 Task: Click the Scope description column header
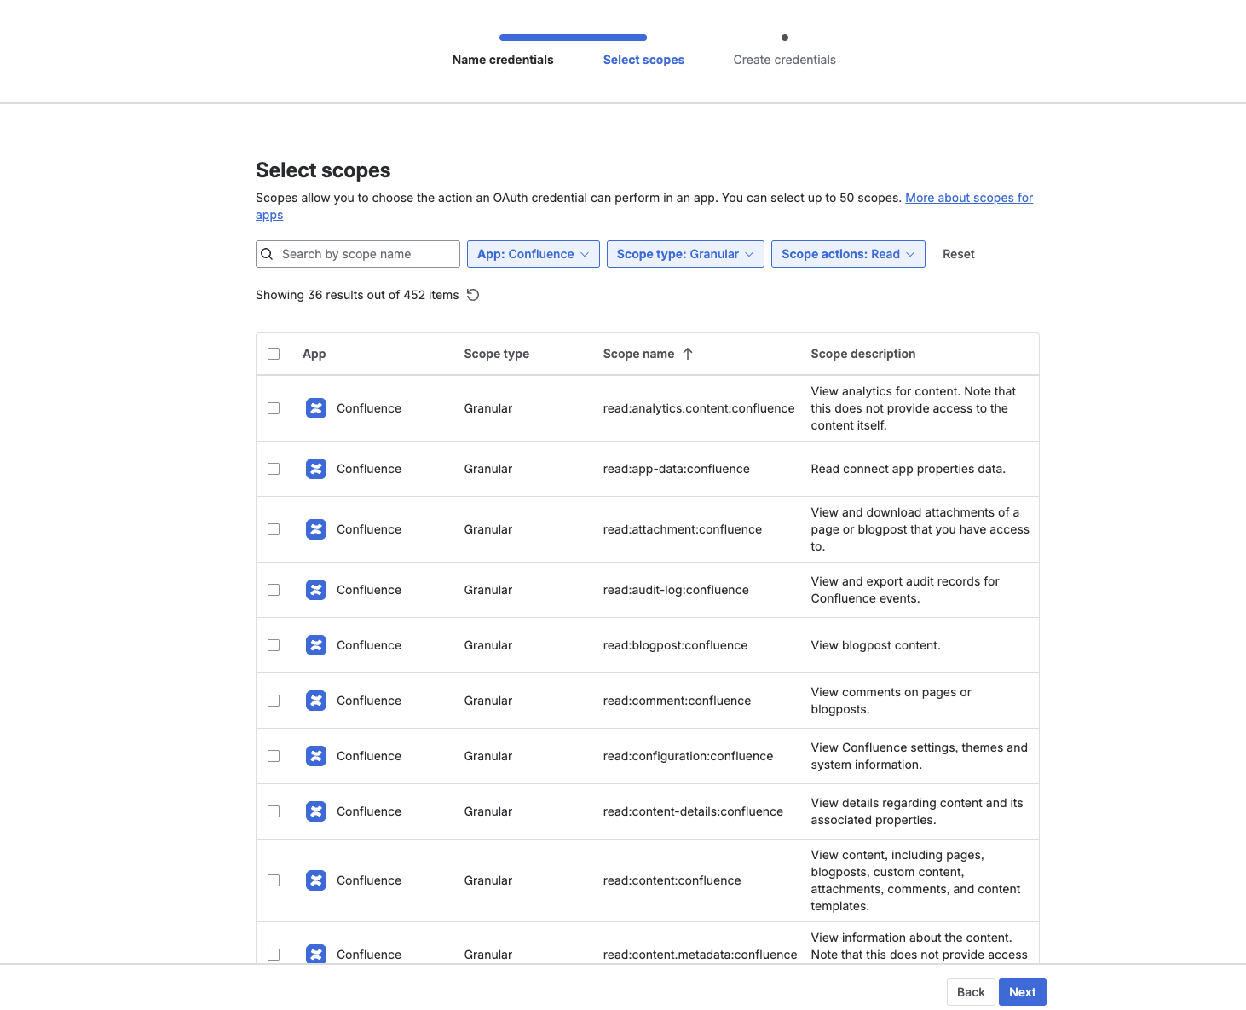pos(863,354)
